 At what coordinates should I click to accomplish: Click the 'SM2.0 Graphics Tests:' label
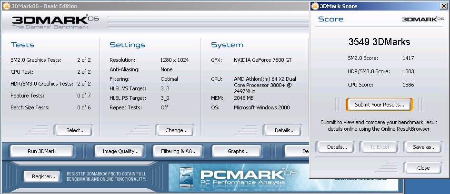click(x=36, y=60)
